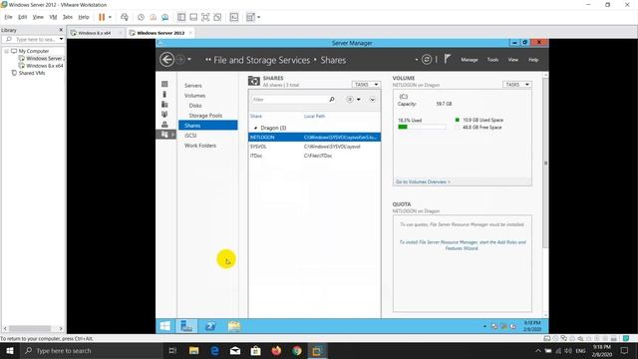Image resolution: width=638 pixels, height=359 pixels.
Task: Toggle the VMware library sidebar view
Action: (x=181, y=17)
